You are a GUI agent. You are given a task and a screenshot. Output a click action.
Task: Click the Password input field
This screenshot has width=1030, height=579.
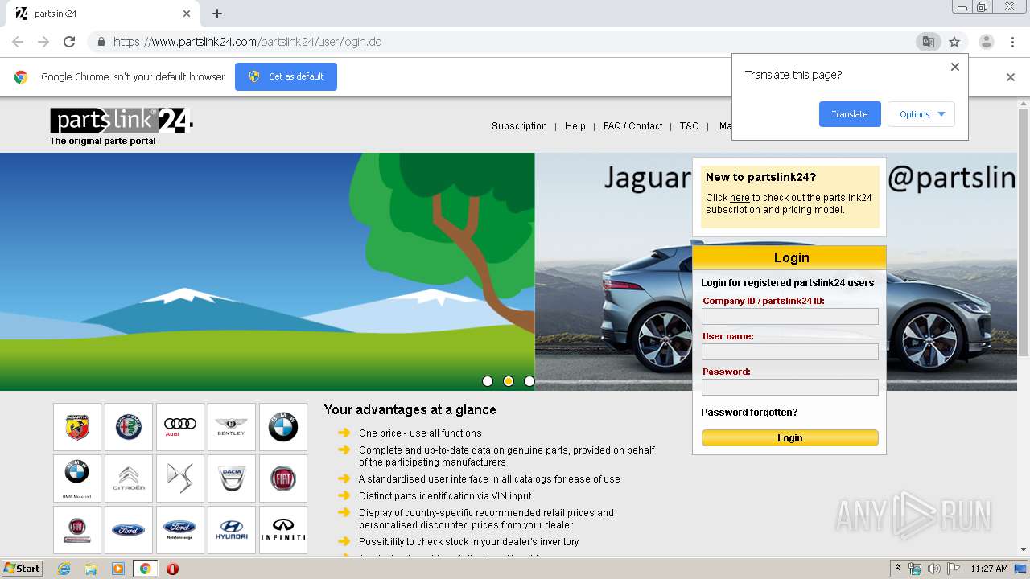[790, 388]
